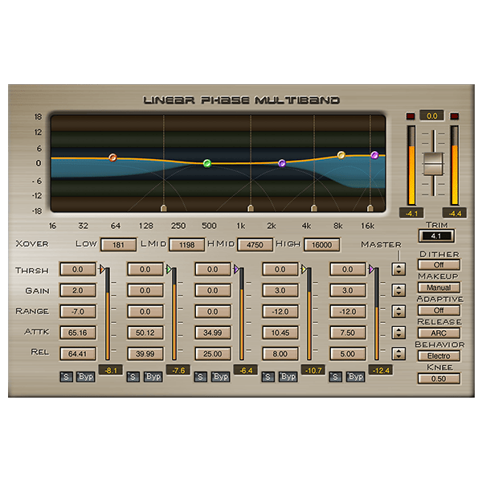482x482 pixels.
Task: Select the orange Low band graph marker
Action: click(x=112, y=157)
